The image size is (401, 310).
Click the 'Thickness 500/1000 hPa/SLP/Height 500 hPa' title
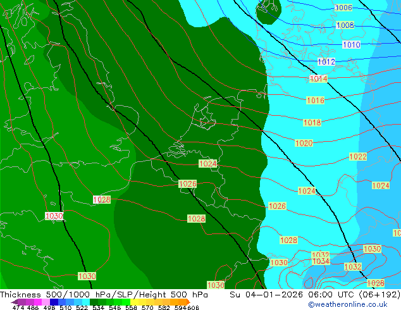point(104,295)
